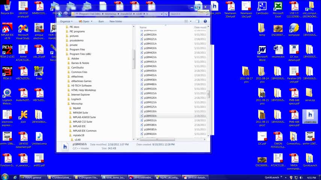
Task: Open the Windows Start button
Action: [5, 177]
